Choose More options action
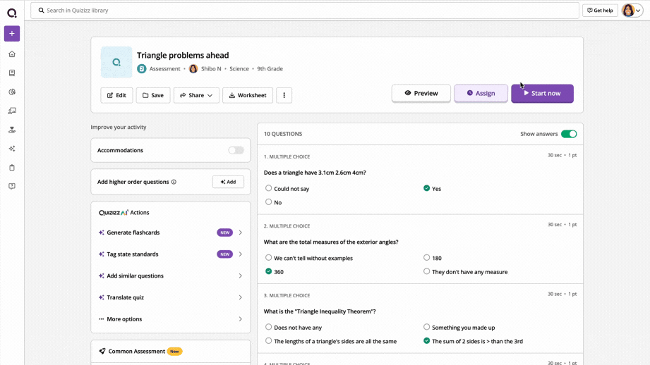650x365 pixels. (170, 319)
